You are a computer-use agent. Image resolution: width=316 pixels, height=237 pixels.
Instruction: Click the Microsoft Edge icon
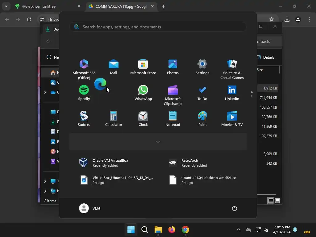(100, 84)
